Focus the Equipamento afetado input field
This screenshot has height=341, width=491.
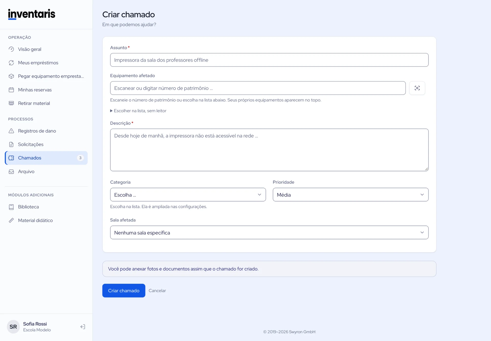point(258,88)
